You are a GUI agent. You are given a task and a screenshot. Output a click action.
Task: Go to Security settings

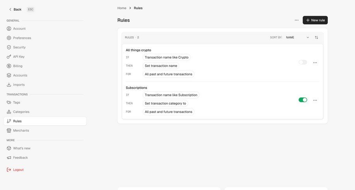[x=45, y=47]
